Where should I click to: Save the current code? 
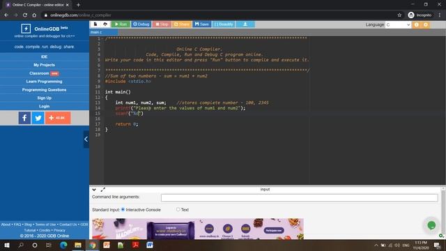click(201, 24)
